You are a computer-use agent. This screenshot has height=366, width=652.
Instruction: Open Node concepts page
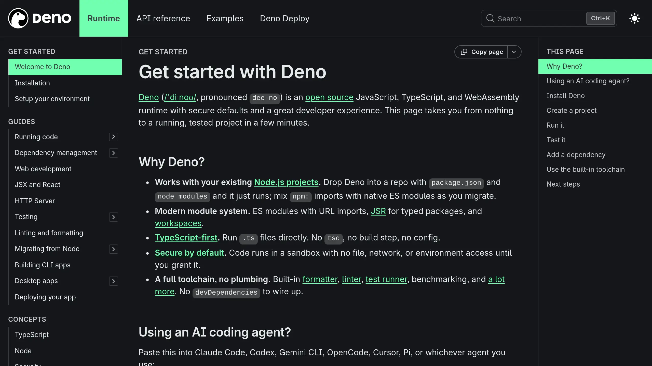(x=23, y=351)
